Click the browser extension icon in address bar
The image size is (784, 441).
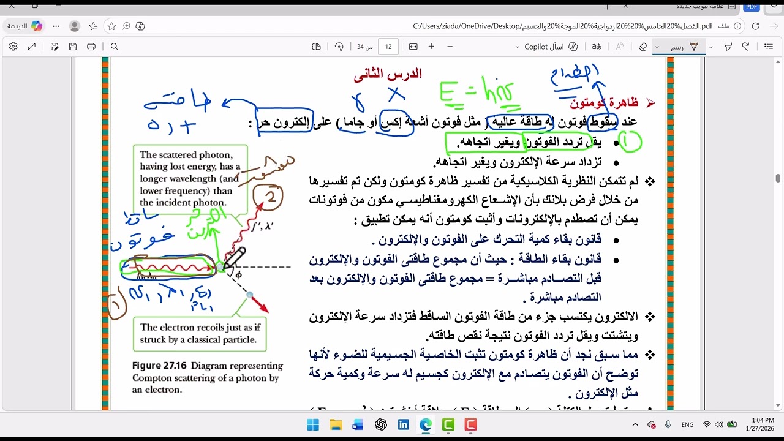click(x=140, y=26)
